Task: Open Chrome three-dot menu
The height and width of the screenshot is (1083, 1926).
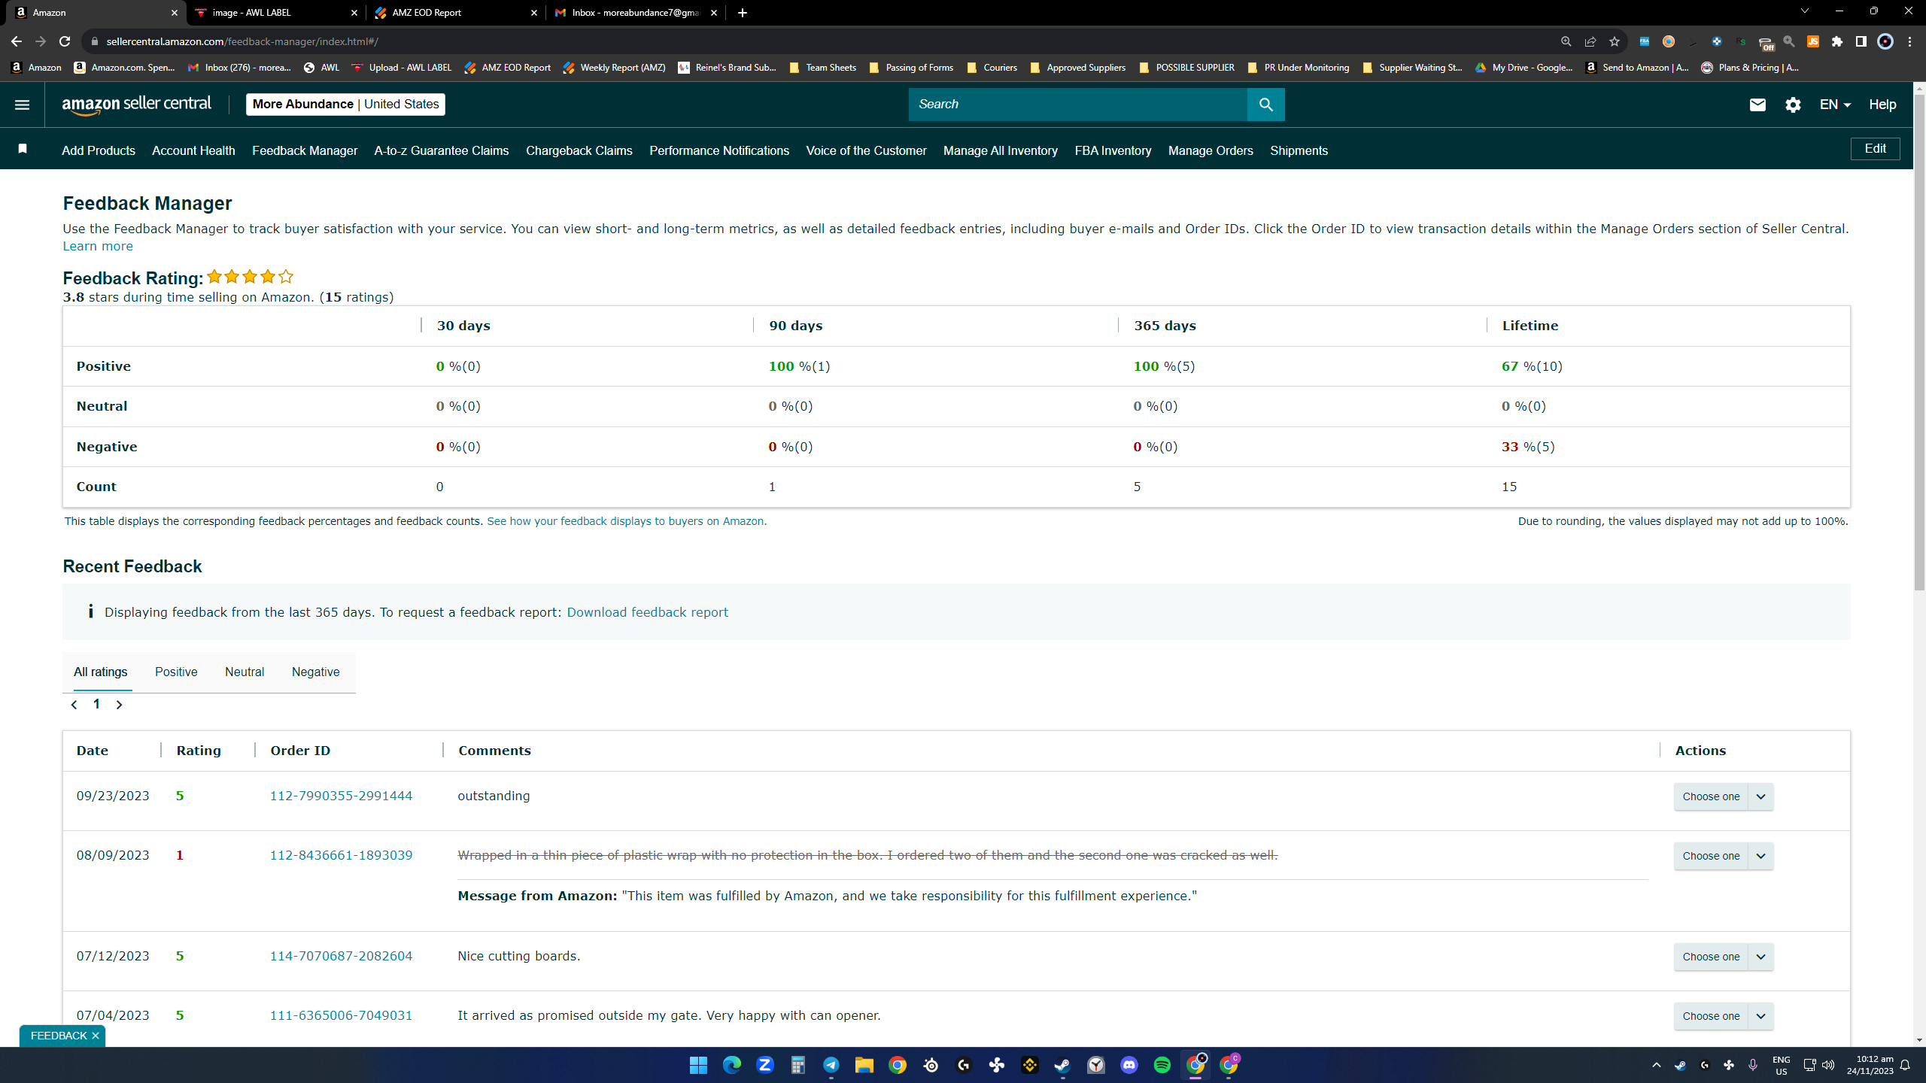Action: coord(1909,41)
